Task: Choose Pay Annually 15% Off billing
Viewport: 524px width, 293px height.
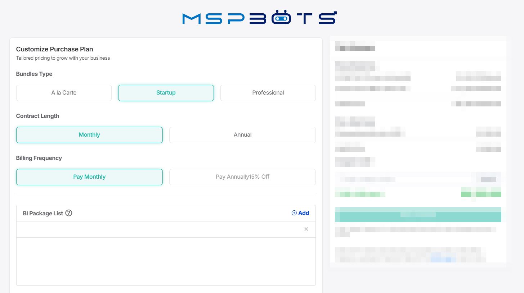Action: (x=242, y=177)
